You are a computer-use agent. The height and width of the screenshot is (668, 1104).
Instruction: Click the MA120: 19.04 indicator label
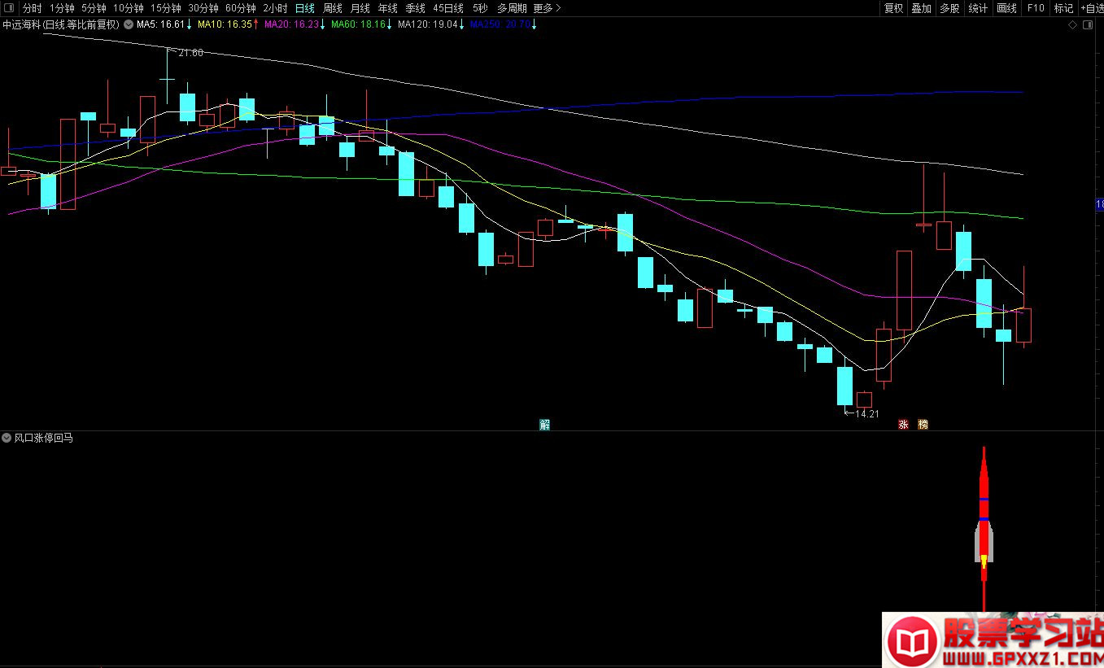point(431,24)
